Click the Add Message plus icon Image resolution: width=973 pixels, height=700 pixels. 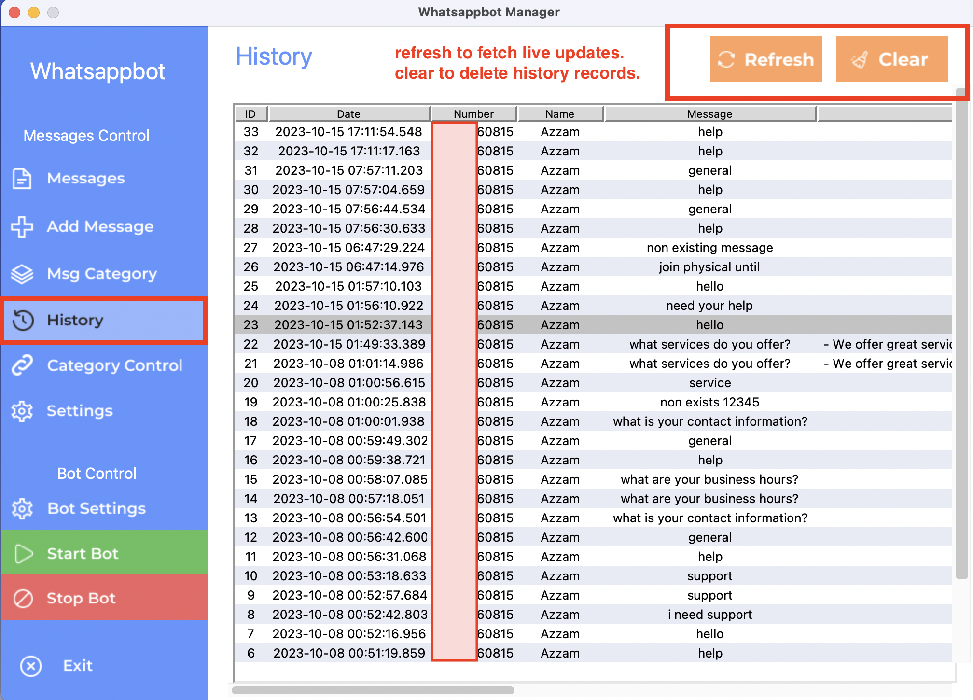click(x=22, y=226)
